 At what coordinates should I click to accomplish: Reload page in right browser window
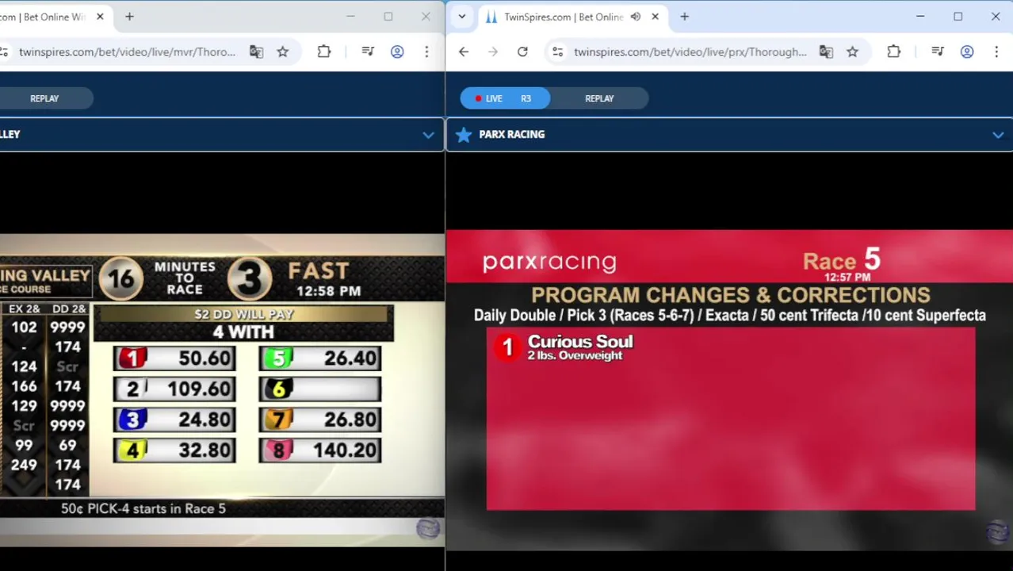[522, 52]
